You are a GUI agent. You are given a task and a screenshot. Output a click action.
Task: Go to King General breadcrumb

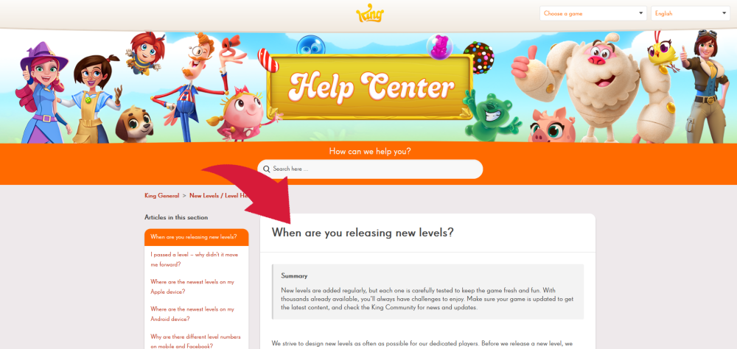click(161, 195)
